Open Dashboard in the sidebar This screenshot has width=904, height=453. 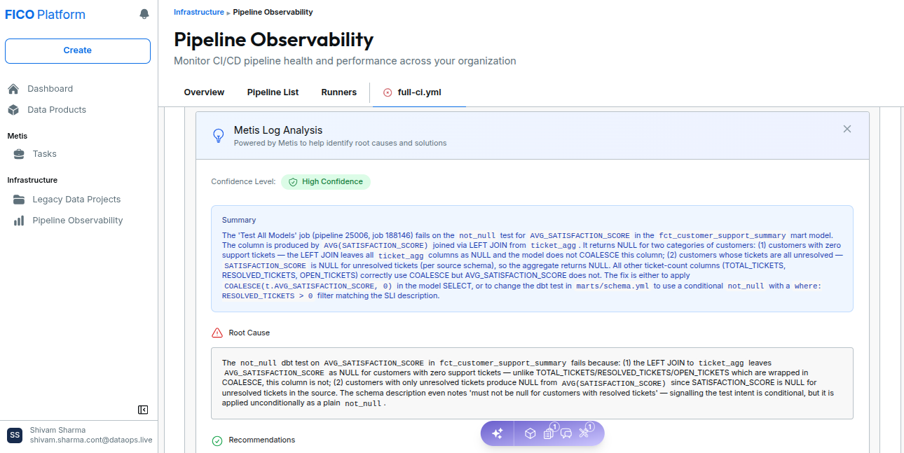coord(50,89)
